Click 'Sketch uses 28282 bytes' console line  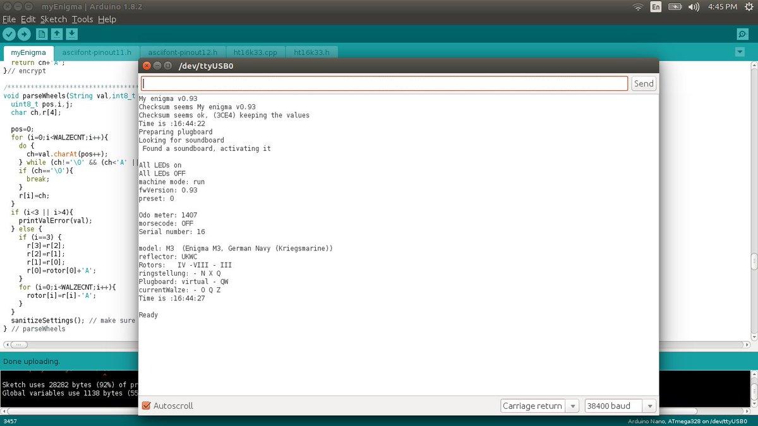(70, 384)
